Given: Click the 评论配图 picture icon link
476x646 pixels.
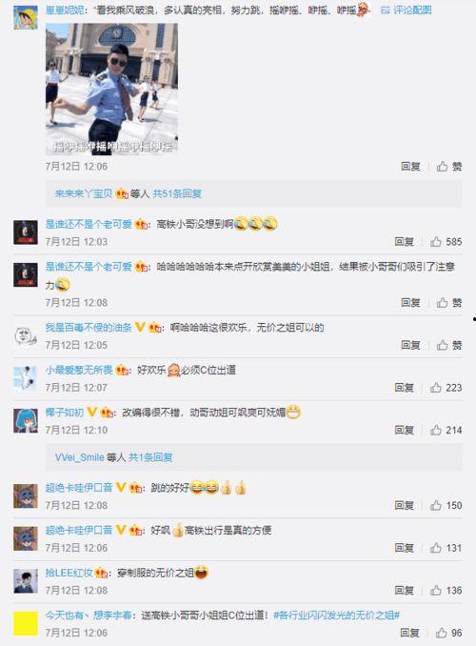Looking at the screenshot, I should pos(407,10).
